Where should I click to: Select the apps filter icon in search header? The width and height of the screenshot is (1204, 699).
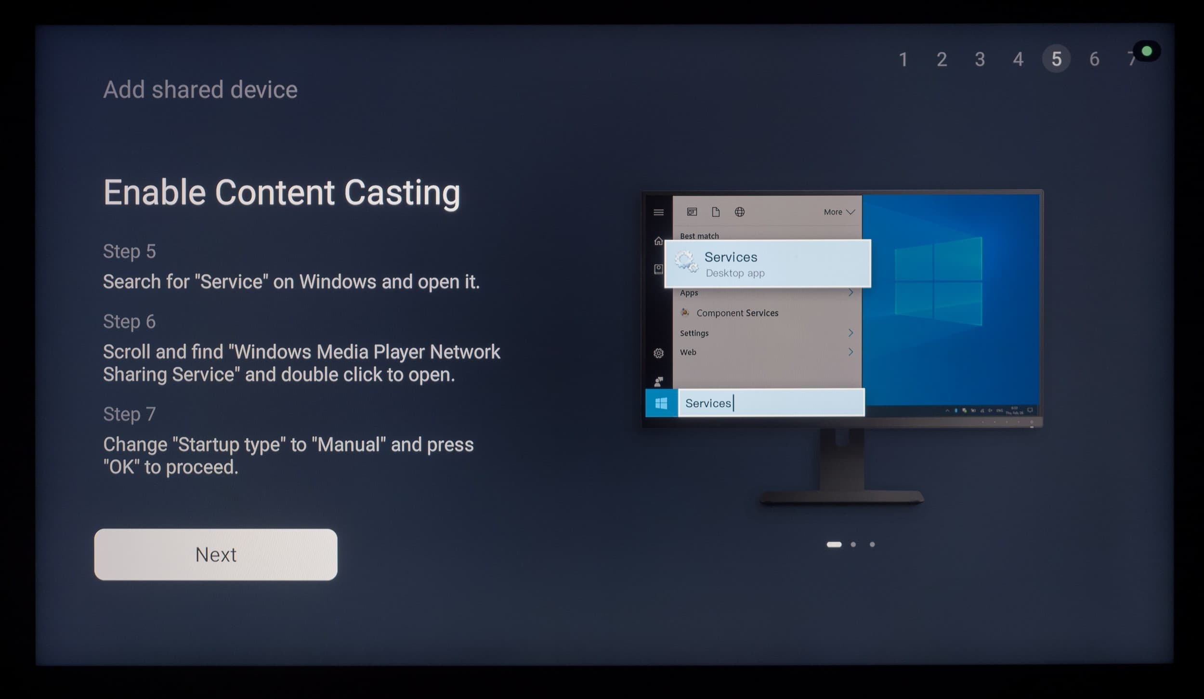tap(692, 212)
